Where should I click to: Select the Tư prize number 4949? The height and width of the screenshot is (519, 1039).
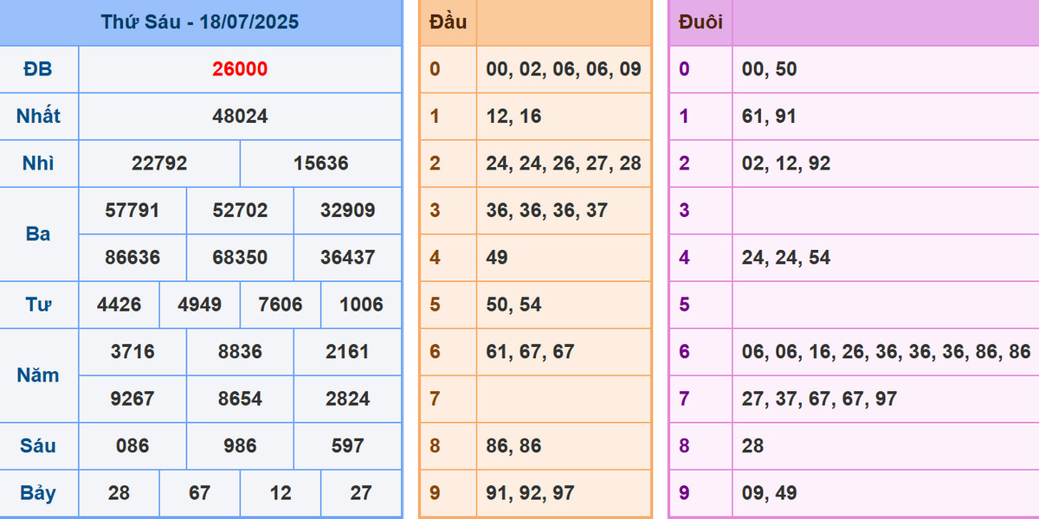(199, 304)
